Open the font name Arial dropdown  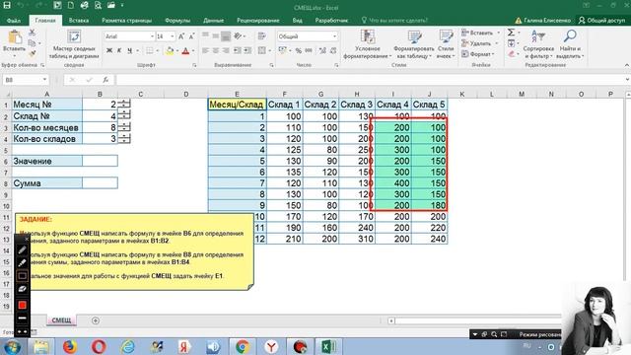pyautogui.click(x=152, y=36)
